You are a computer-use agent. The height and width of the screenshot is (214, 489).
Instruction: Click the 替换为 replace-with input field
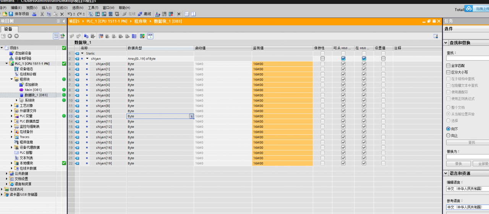(x=468, y=156)
